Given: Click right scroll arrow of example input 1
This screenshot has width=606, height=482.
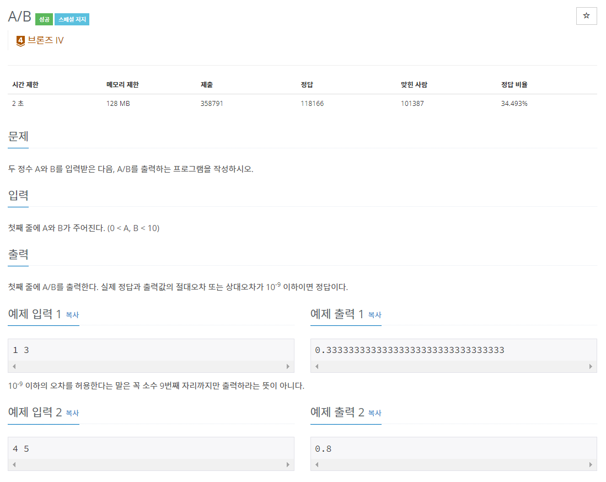Looking at the screenshot, I should [x=288, y=366].
